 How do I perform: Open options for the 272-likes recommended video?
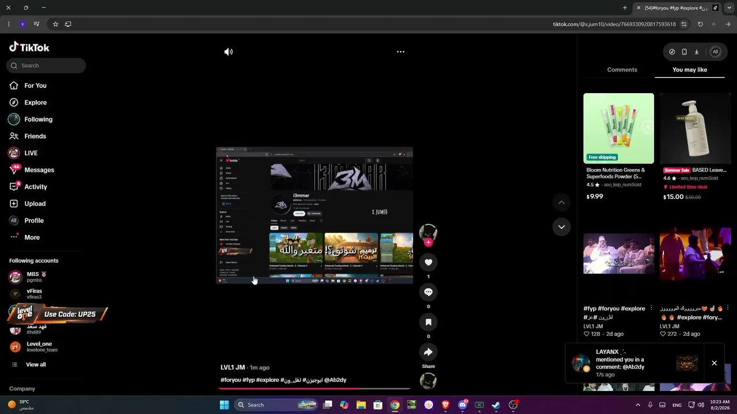click(728, 308)
